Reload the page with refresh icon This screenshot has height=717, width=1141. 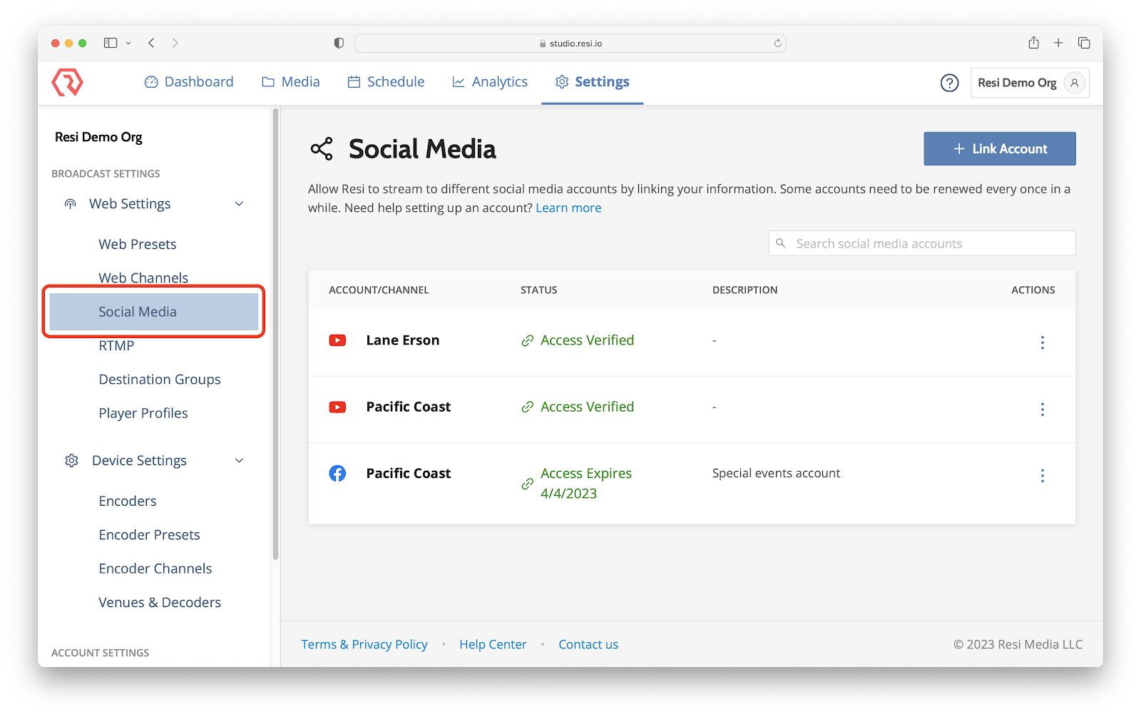[777, 44]
